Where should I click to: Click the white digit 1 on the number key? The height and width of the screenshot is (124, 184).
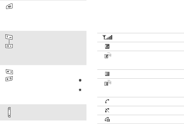pos(7,36)
